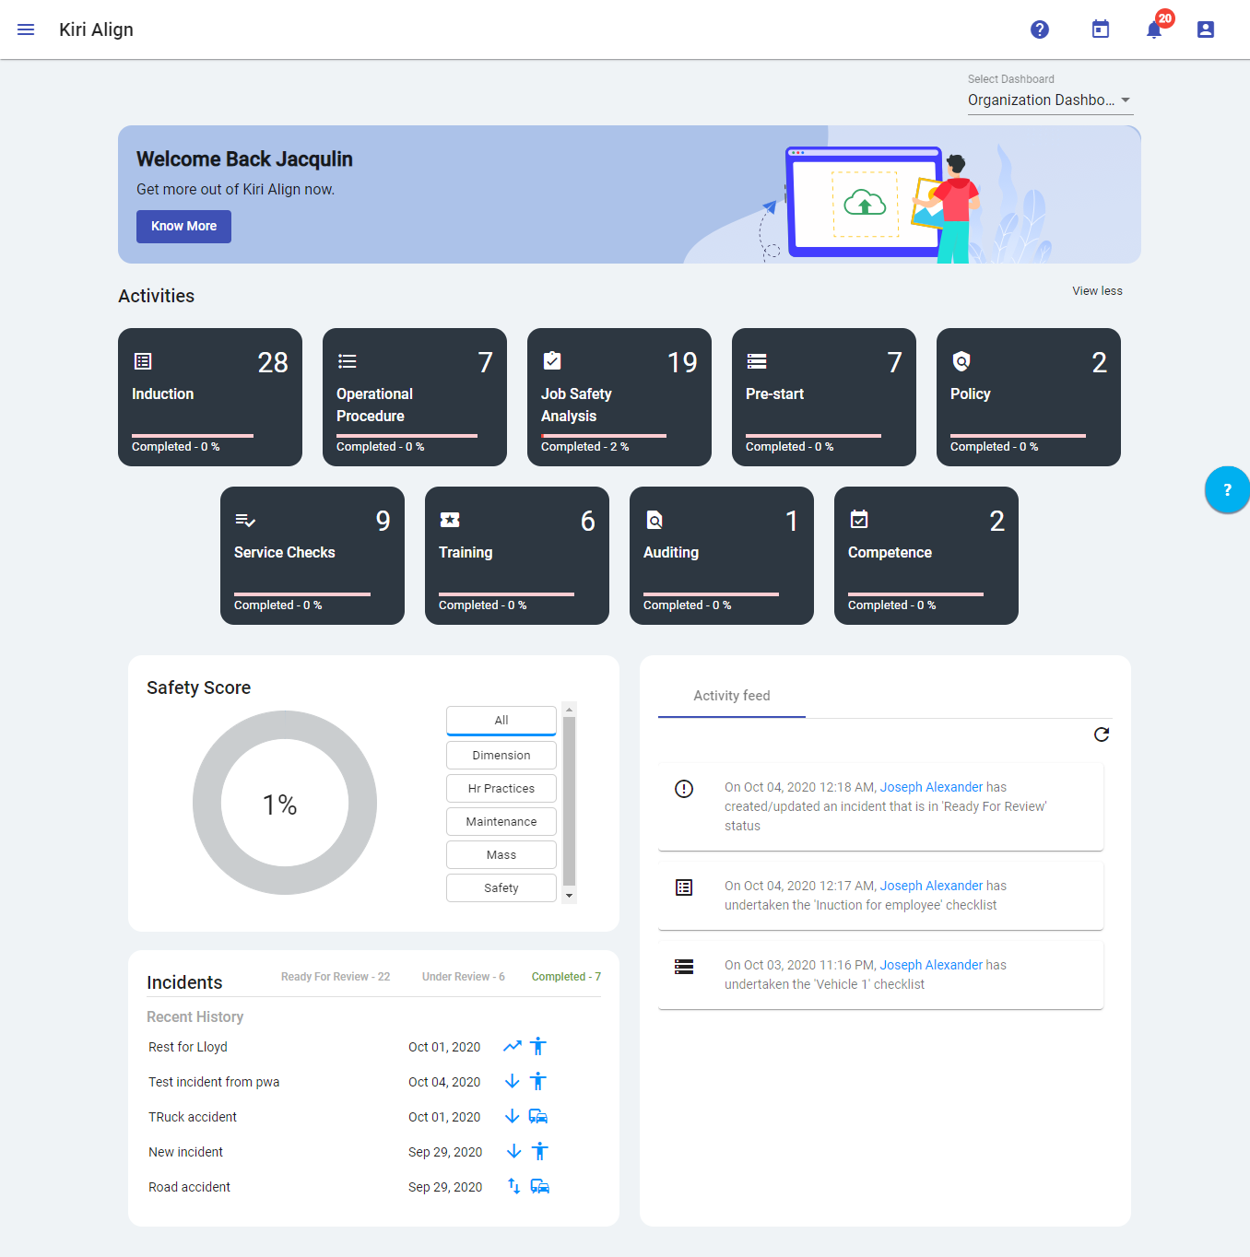This screenshot has width=1250, height=1257.
Task: Click the Auditing document search icon
Action: click(654, 520)
